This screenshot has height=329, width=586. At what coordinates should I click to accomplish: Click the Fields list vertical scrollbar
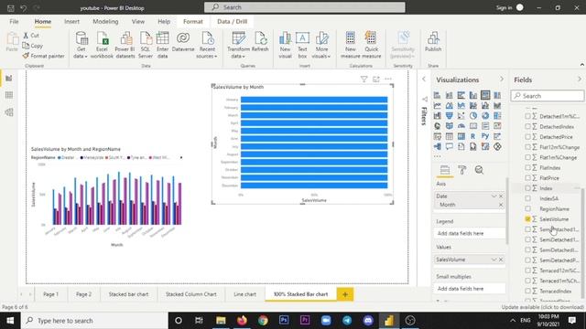coord(582,242)
